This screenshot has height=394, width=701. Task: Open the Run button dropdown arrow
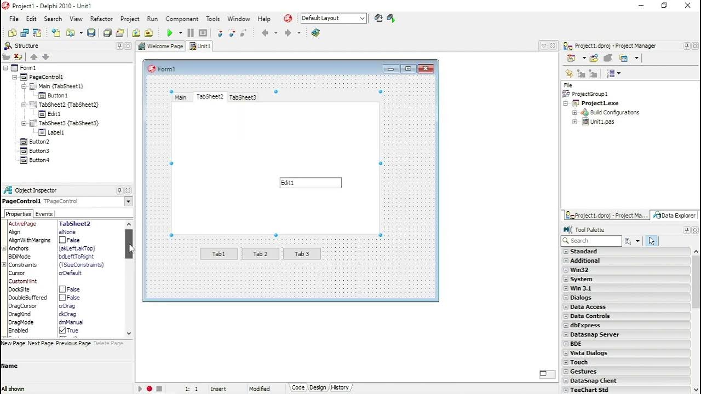point(180,33)
